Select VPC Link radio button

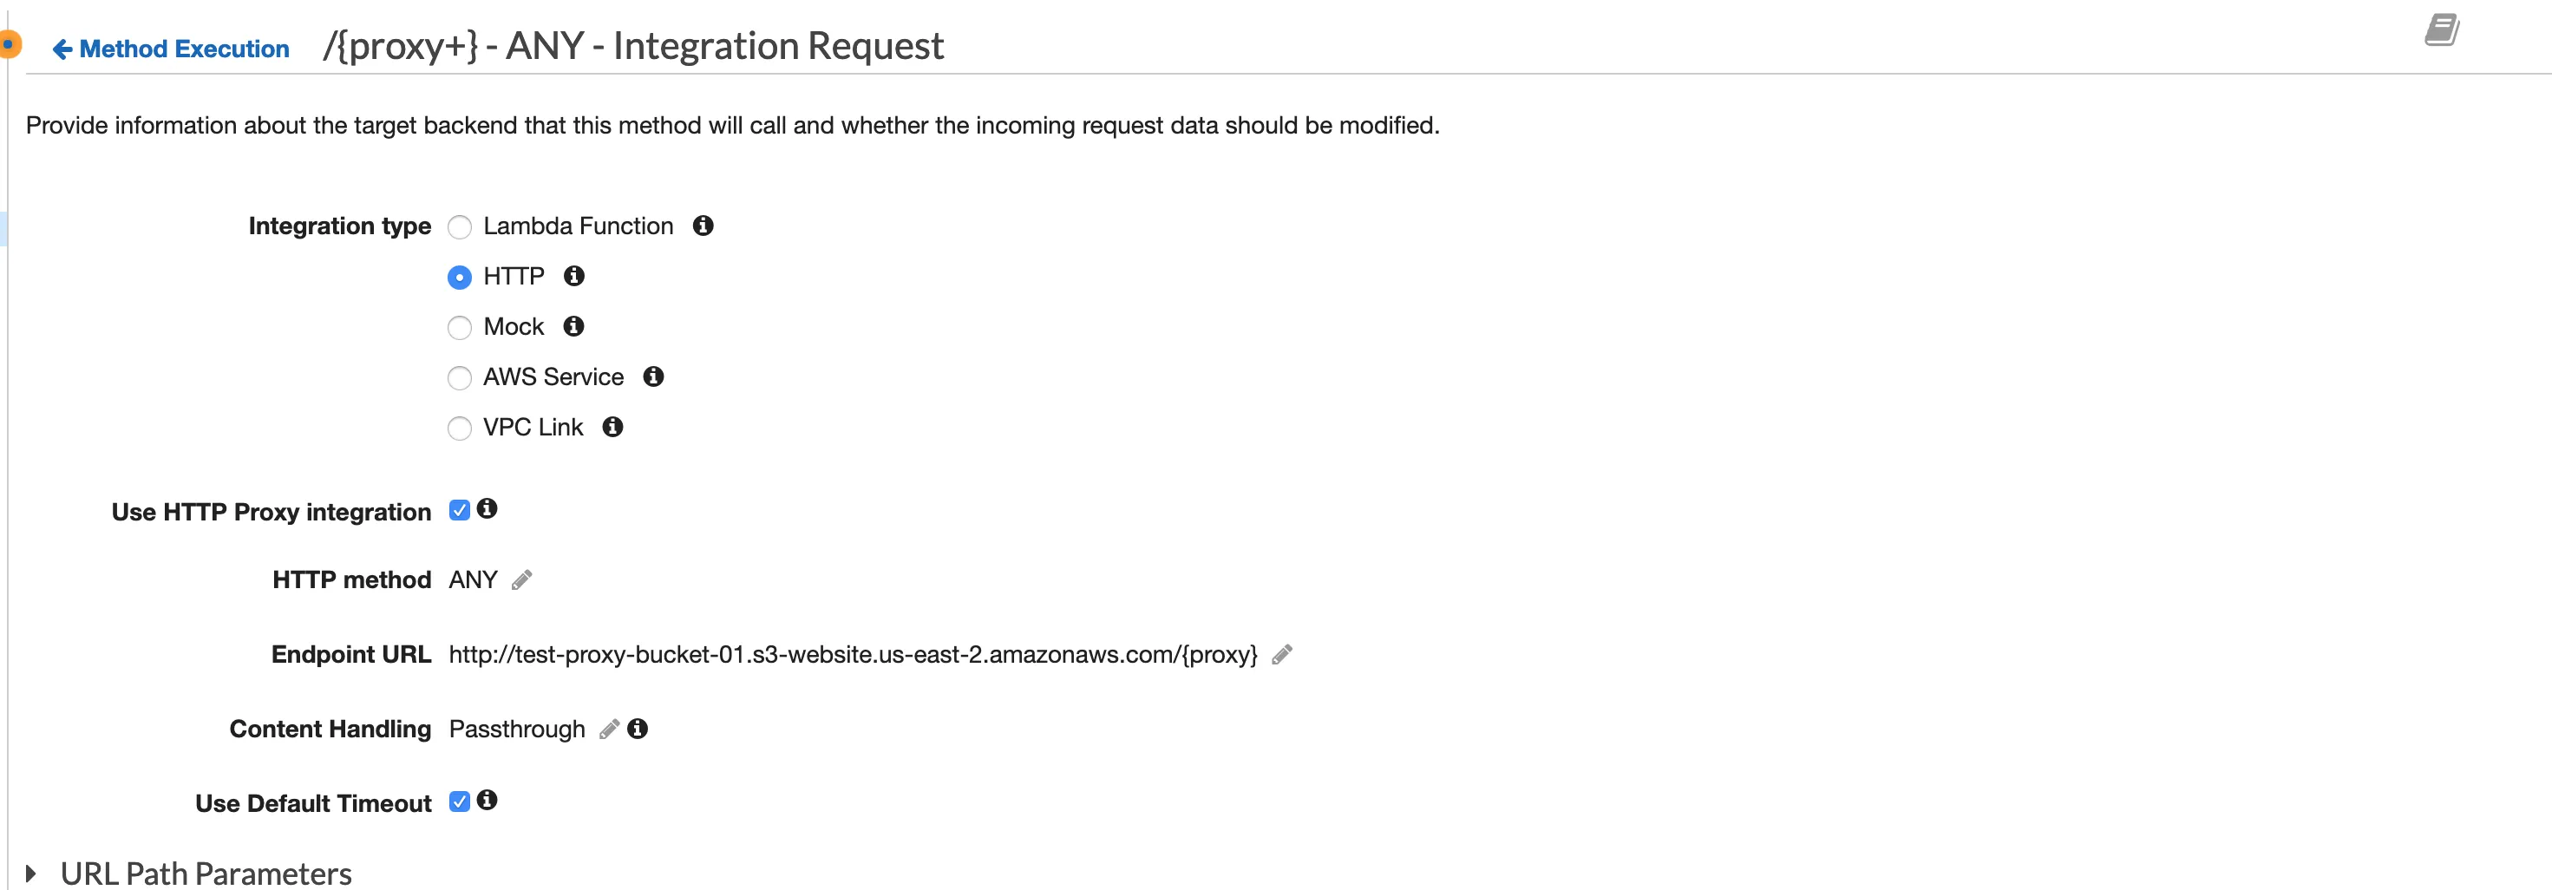[x=460, y=429]
